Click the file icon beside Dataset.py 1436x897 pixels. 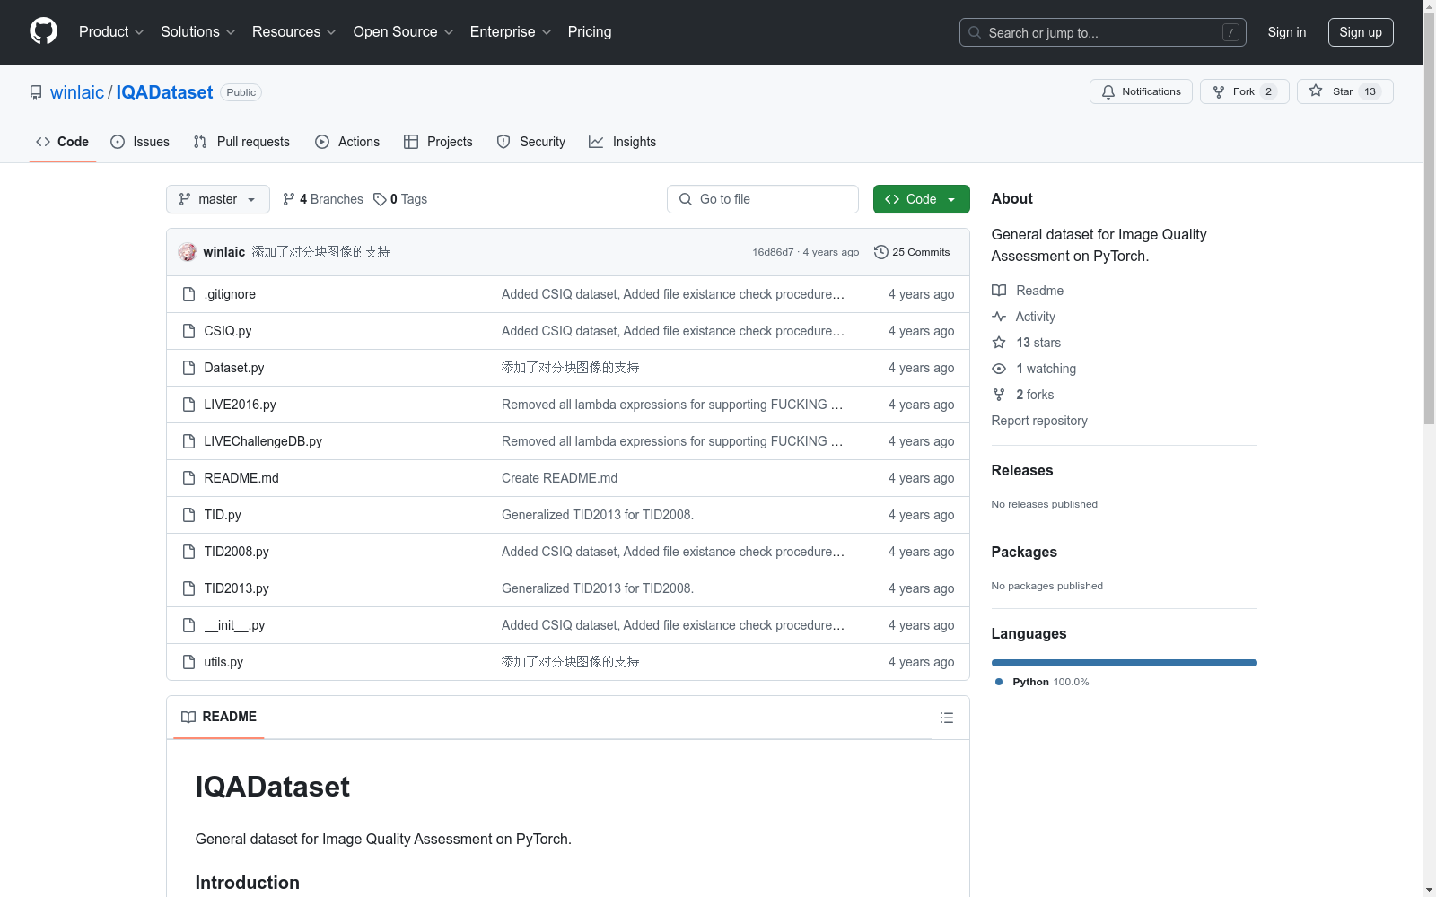coord(188,368)
